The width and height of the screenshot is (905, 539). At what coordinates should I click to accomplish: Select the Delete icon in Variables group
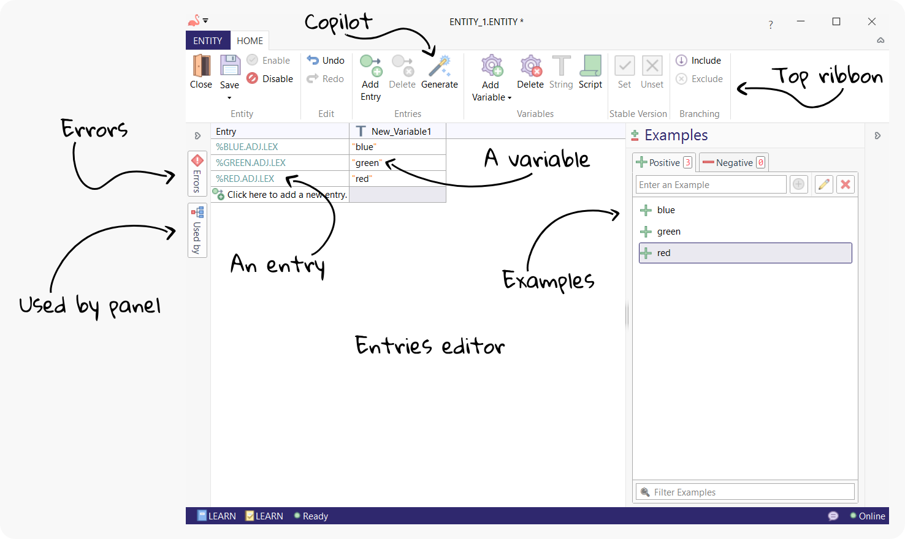click(x=530, y=66)
